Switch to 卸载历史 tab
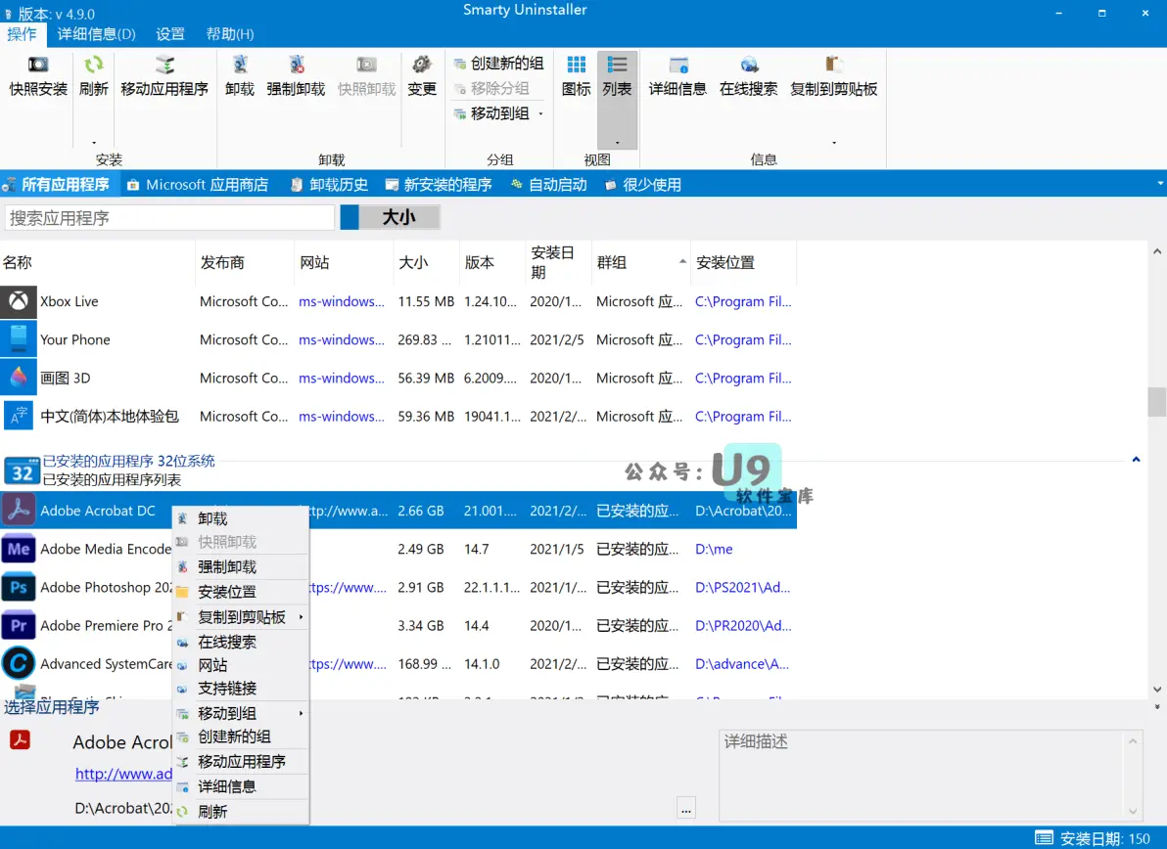The width and height of the screenshot is (1167, 849). click(x=329, y=184)
